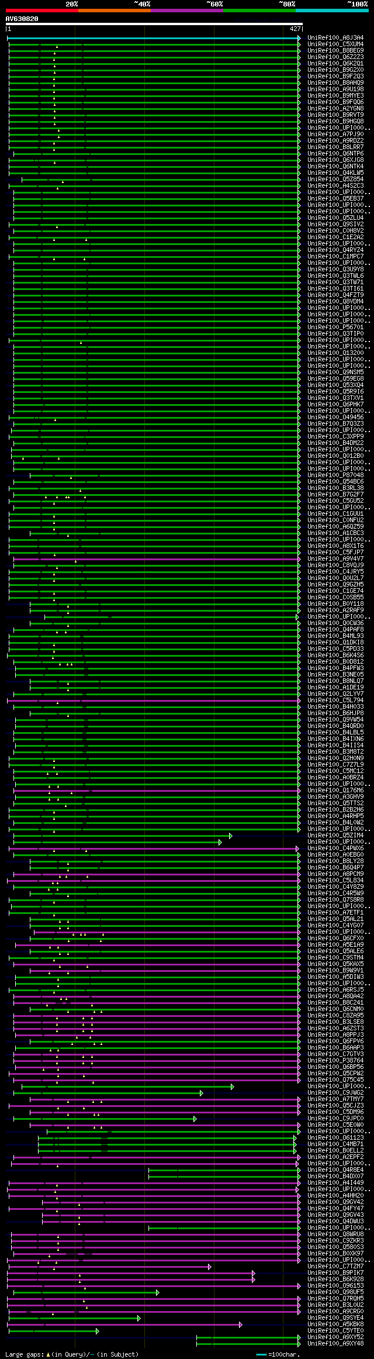
Task: Open hit UniRef100_B8BEG9
Action: [x=335, y=51]
